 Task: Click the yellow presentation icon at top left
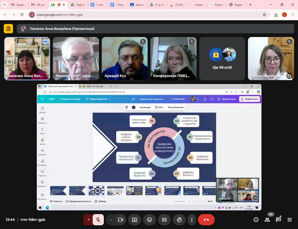[8, 29]
